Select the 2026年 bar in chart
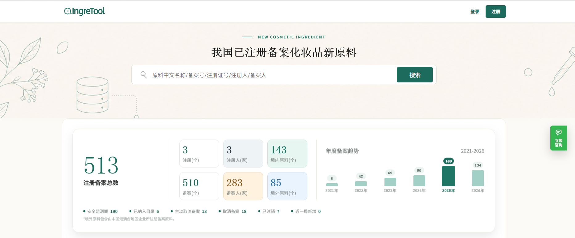 point(478,178)
